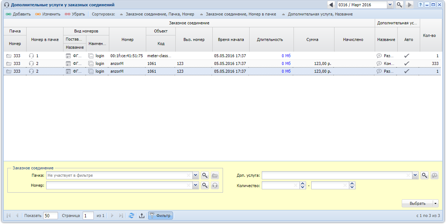Search Пачка with the magnifier icon
The image size is (446, 224).
205,175
